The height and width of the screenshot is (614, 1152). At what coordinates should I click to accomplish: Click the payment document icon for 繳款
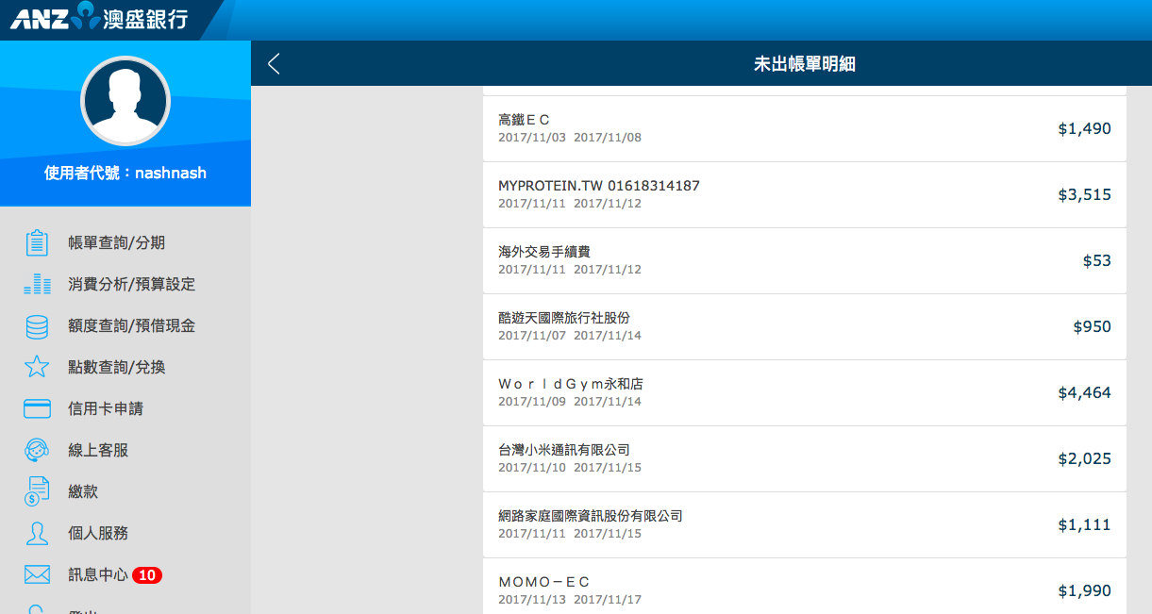tap(37, 491)
